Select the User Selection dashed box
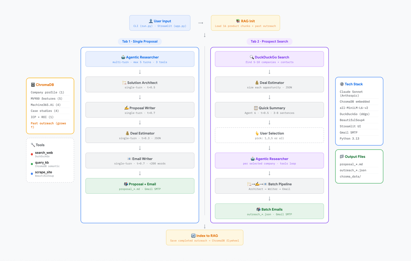The image size is (411, 261). pyautogui.click(x=269, y=135)
